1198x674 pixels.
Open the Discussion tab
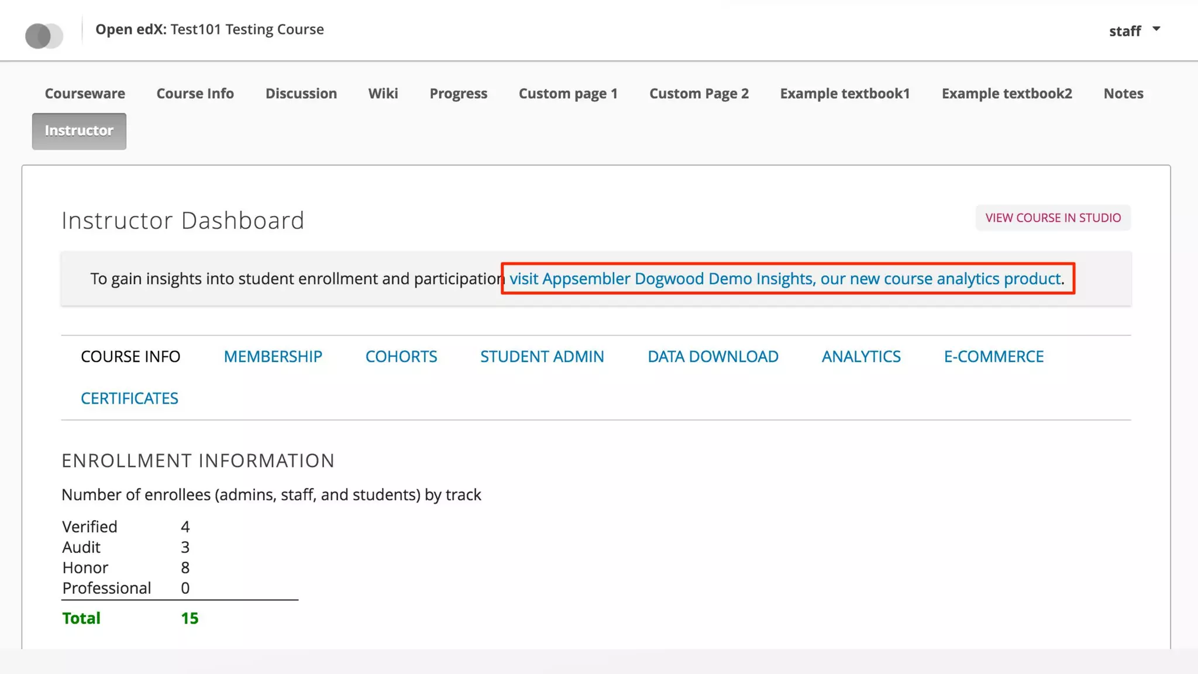point(301,94)
